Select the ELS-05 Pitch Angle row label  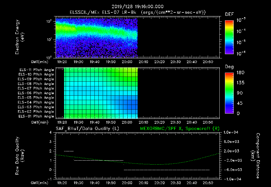(x=36, y=98)
